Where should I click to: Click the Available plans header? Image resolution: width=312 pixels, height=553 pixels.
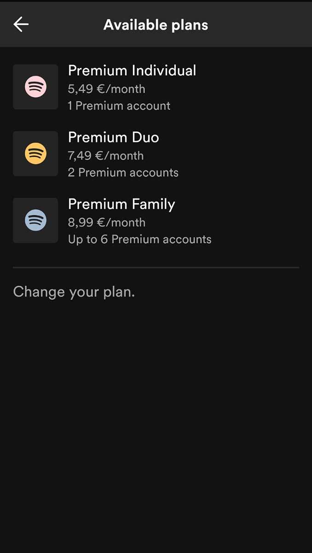coord(156,25)
